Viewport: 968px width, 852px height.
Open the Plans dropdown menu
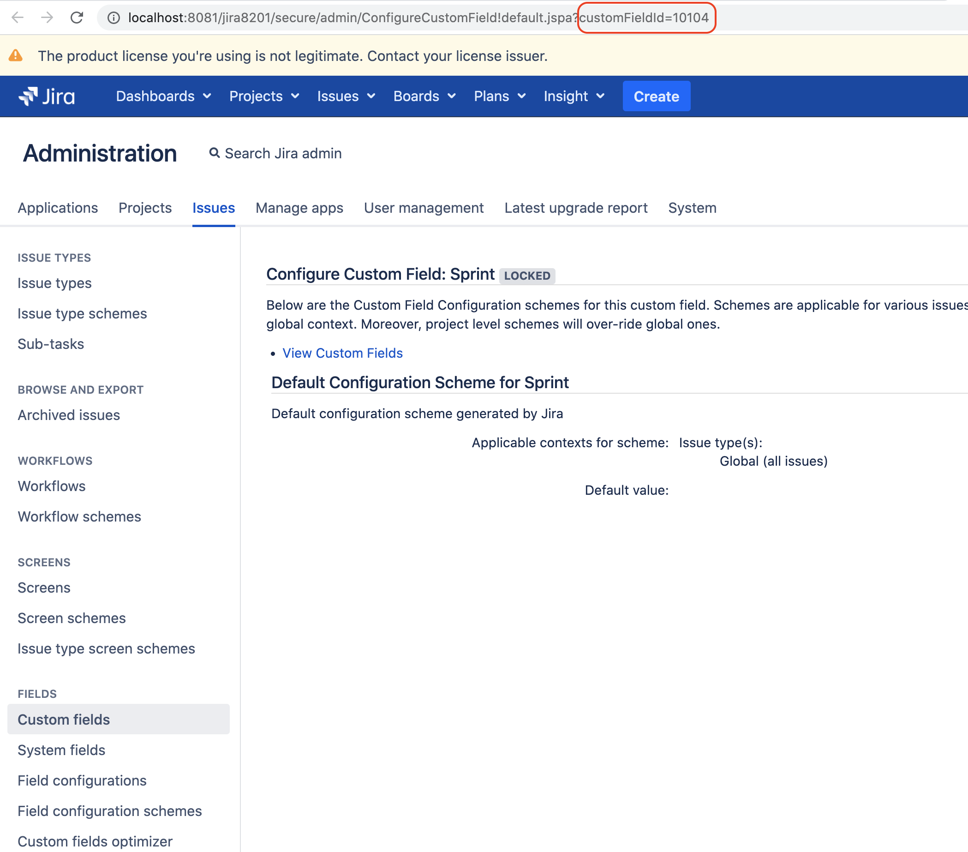tap(500, 96)
